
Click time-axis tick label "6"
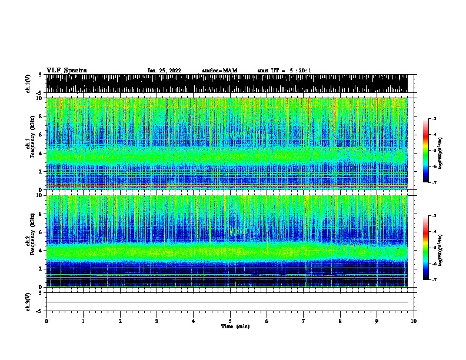267,321
